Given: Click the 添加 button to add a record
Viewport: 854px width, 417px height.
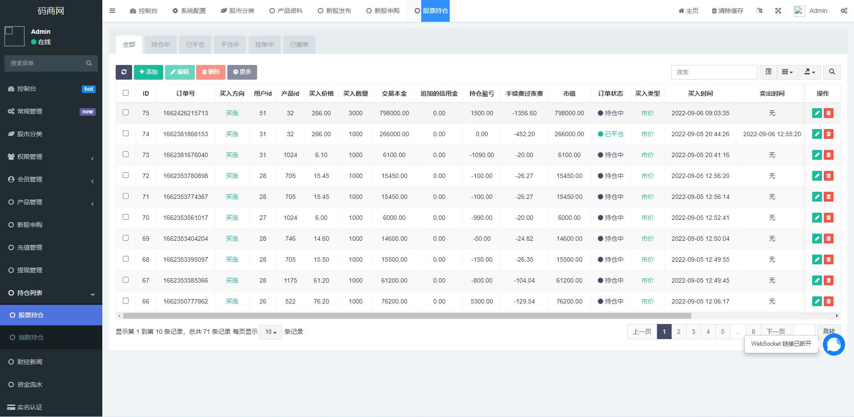Looking at the screenshot, I should pos(148,72).
